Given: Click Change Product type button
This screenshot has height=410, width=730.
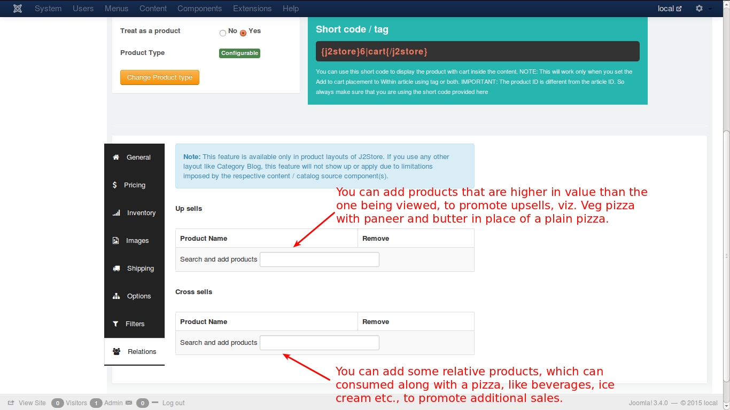Looking at the screenshot, I should click(x=160, y=77).
